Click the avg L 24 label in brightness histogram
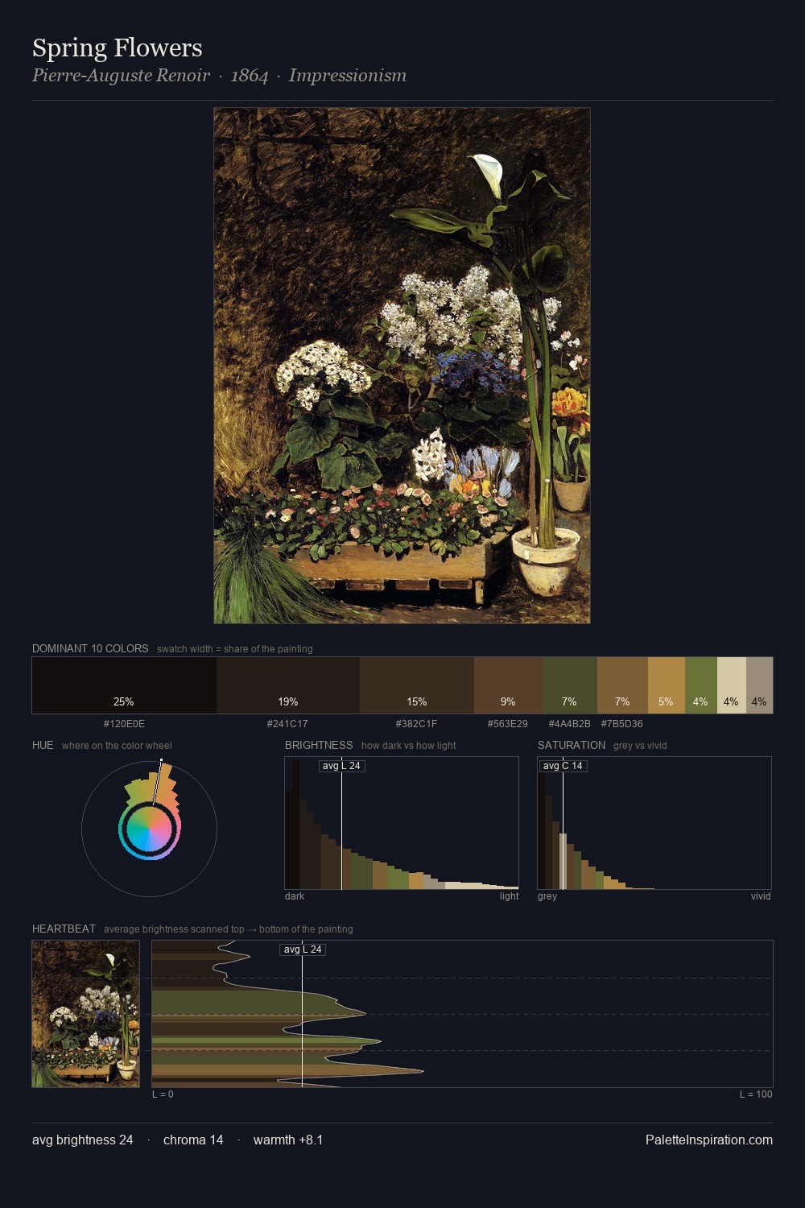Viewport: 805px width, 1208px height. (x=341, y=766)
